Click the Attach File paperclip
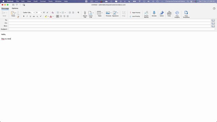The image size is (217, 122). (85, 13)
